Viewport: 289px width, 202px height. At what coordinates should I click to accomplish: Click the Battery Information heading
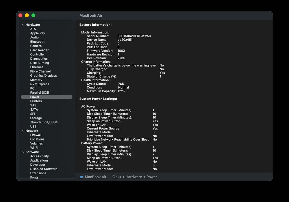click(95, 25)
